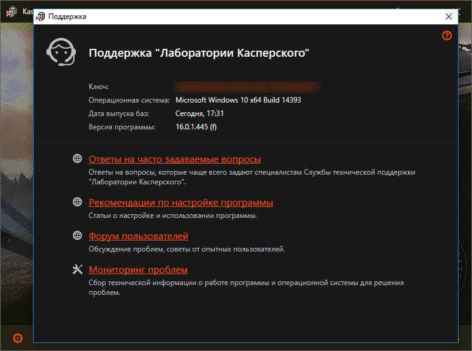This screenshot has width=472, height=351.
Task: Open the Форум пользователей link
Action: 138,236
